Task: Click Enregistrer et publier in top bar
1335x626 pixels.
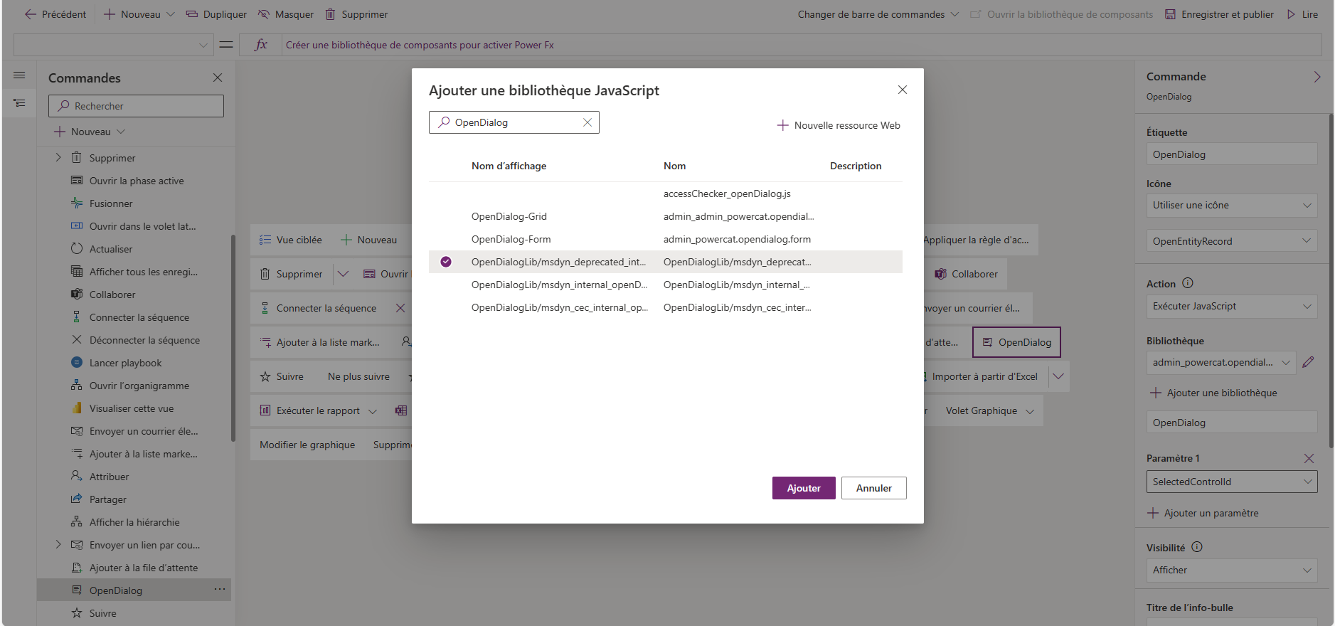Action: pos(1219,14)
